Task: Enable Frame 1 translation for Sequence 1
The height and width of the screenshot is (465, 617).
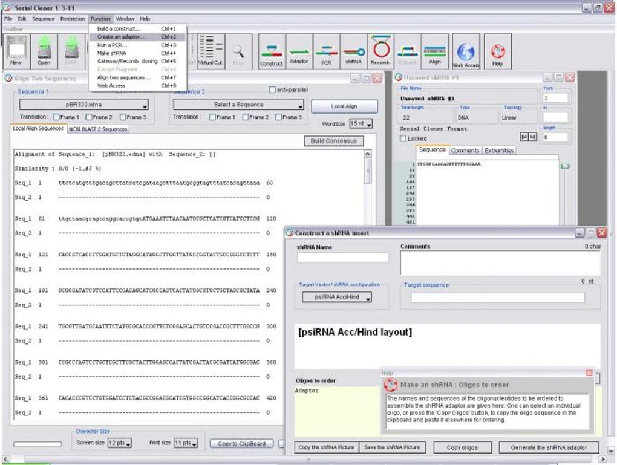Action: click(x=56, y=117)
